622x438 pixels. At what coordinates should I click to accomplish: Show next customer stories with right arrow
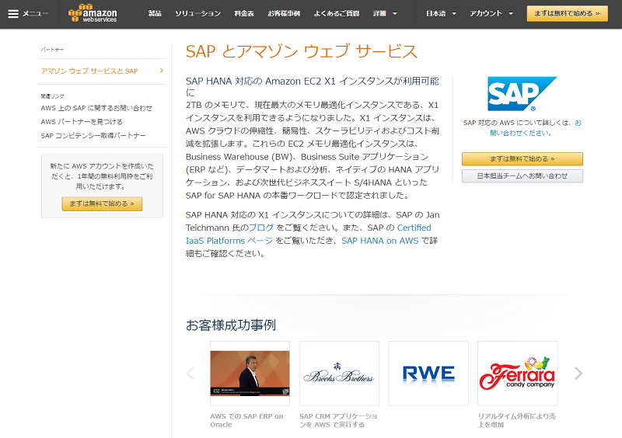click(578, 373)
